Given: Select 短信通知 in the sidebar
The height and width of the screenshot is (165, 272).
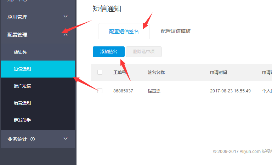Looking at the screenshot, I should (x=22, y=69).
